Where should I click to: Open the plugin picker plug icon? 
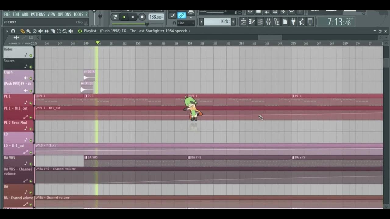pyautogui.click(x=293, y=22)
